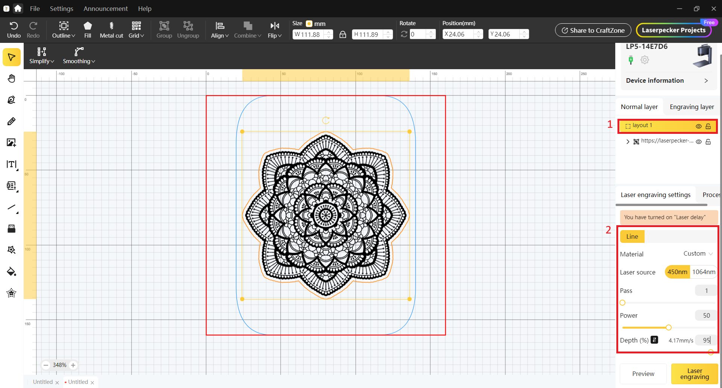The image size is (722, 388).
Task: Switch to the Engraving layer tab
Action: tap(692, 107)
